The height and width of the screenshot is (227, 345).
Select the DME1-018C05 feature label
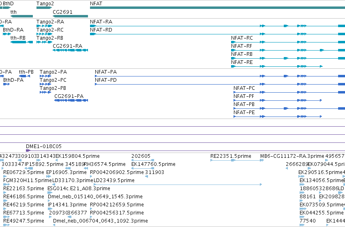pyautogui.click(x=44, y=146)
